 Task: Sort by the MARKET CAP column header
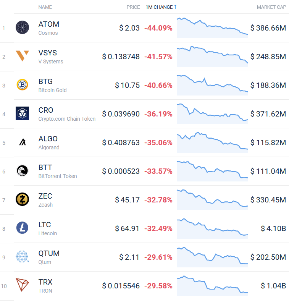click(271, 7)
